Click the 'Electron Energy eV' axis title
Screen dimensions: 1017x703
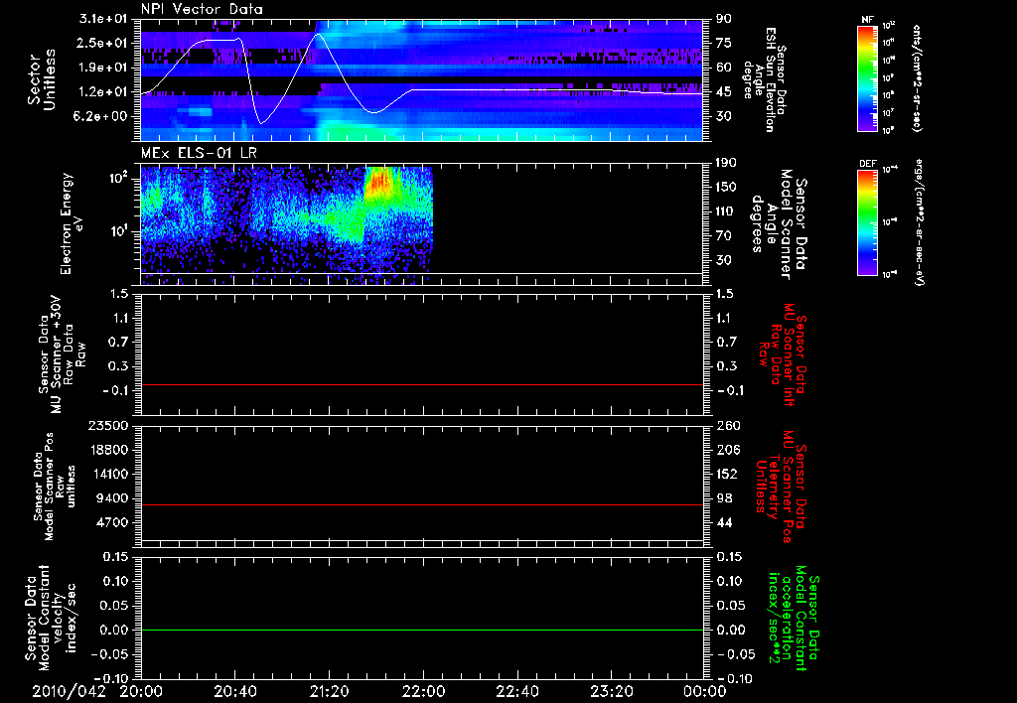(x=72, y=223)
